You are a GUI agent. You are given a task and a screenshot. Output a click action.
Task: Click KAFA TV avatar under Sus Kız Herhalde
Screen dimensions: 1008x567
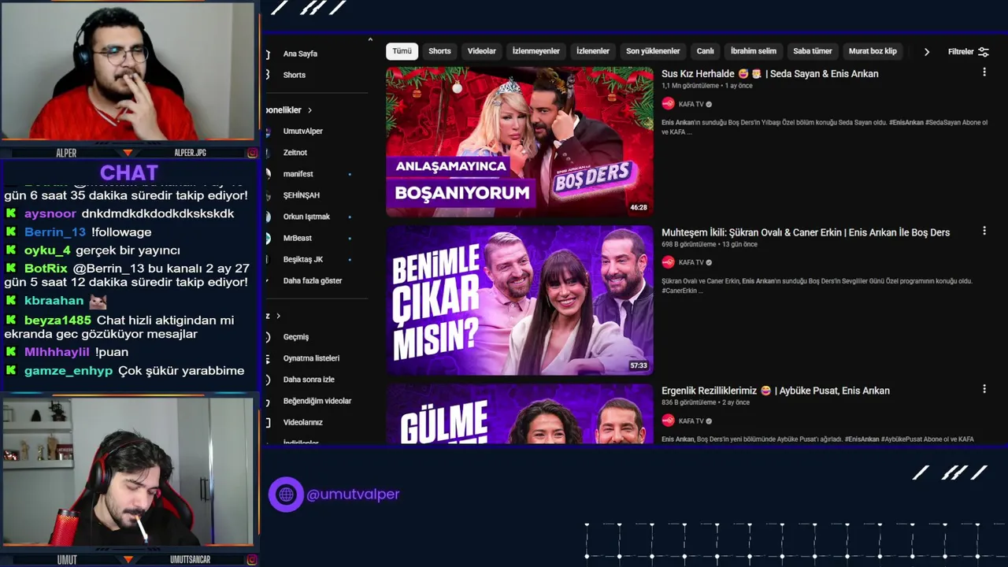pyautogui.click(x=668, y=104)
